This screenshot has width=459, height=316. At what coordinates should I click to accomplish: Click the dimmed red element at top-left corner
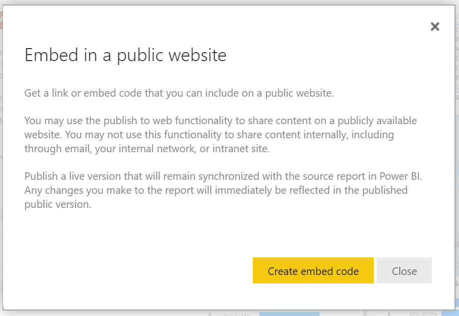click(x=1, y=20)
